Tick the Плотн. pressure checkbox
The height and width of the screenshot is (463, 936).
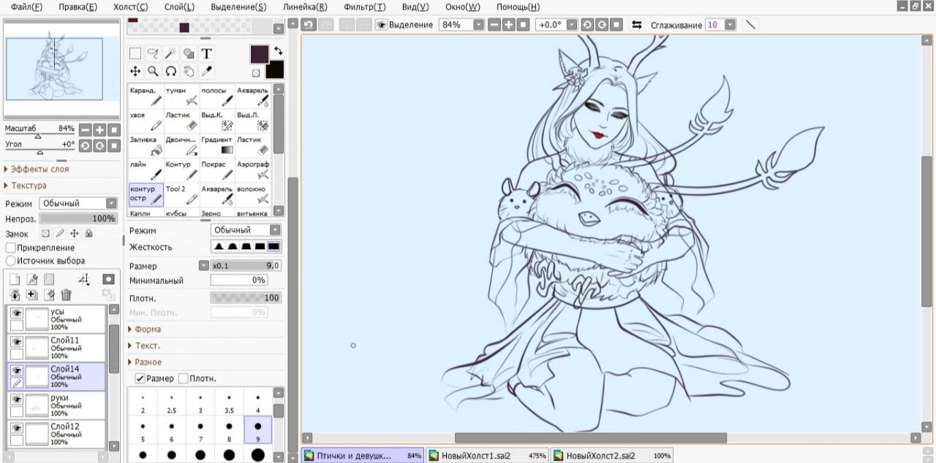tap(184, 378)
